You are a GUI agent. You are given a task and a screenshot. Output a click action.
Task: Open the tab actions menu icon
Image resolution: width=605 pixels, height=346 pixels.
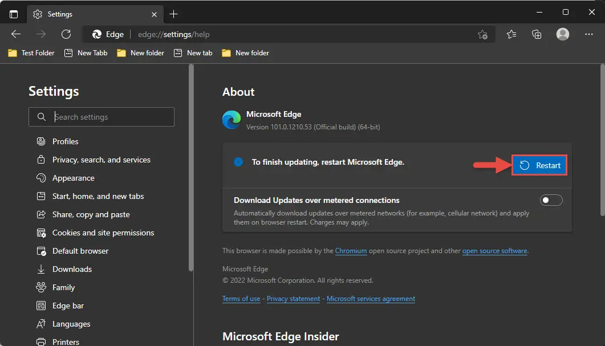(x=14, y=14)
